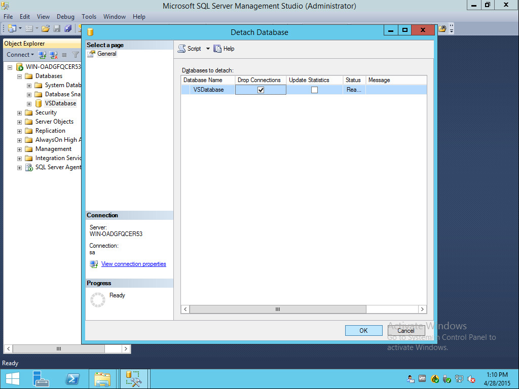
Task: Click the Help book icon in dialog
Action: pos(217,49)
